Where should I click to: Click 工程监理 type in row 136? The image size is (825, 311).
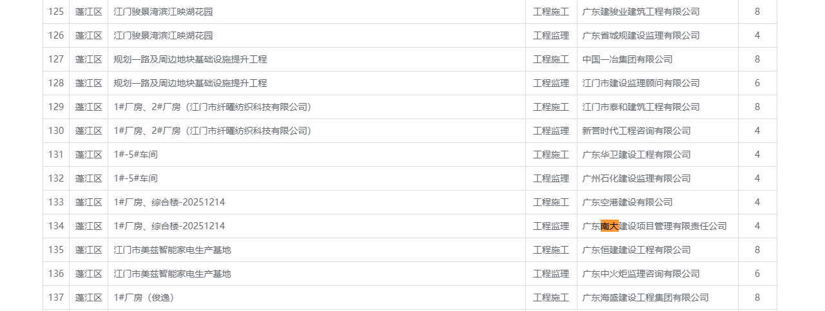pyautogui.click(x=551, y=274)
